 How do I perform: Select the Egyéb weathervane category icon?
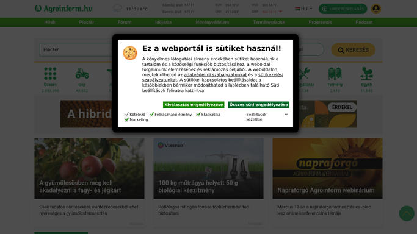pyautogui.click(x=366, y=74)
